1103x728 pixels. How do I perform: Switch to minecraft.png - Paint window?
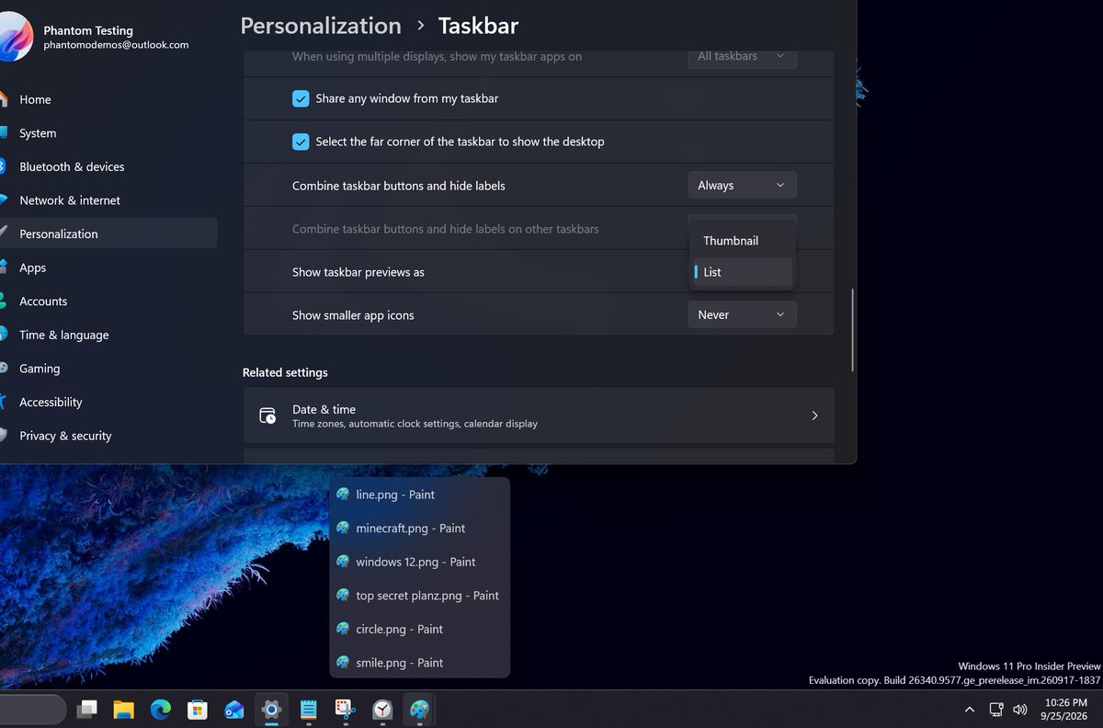(x=419, y=528)
